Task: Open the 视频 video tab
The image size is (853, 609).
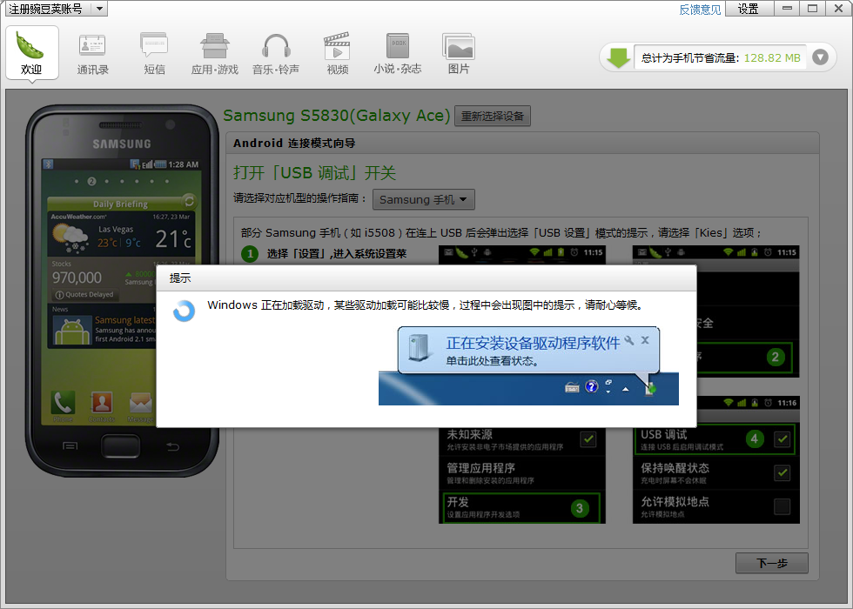Action: [x=337, y=53]
